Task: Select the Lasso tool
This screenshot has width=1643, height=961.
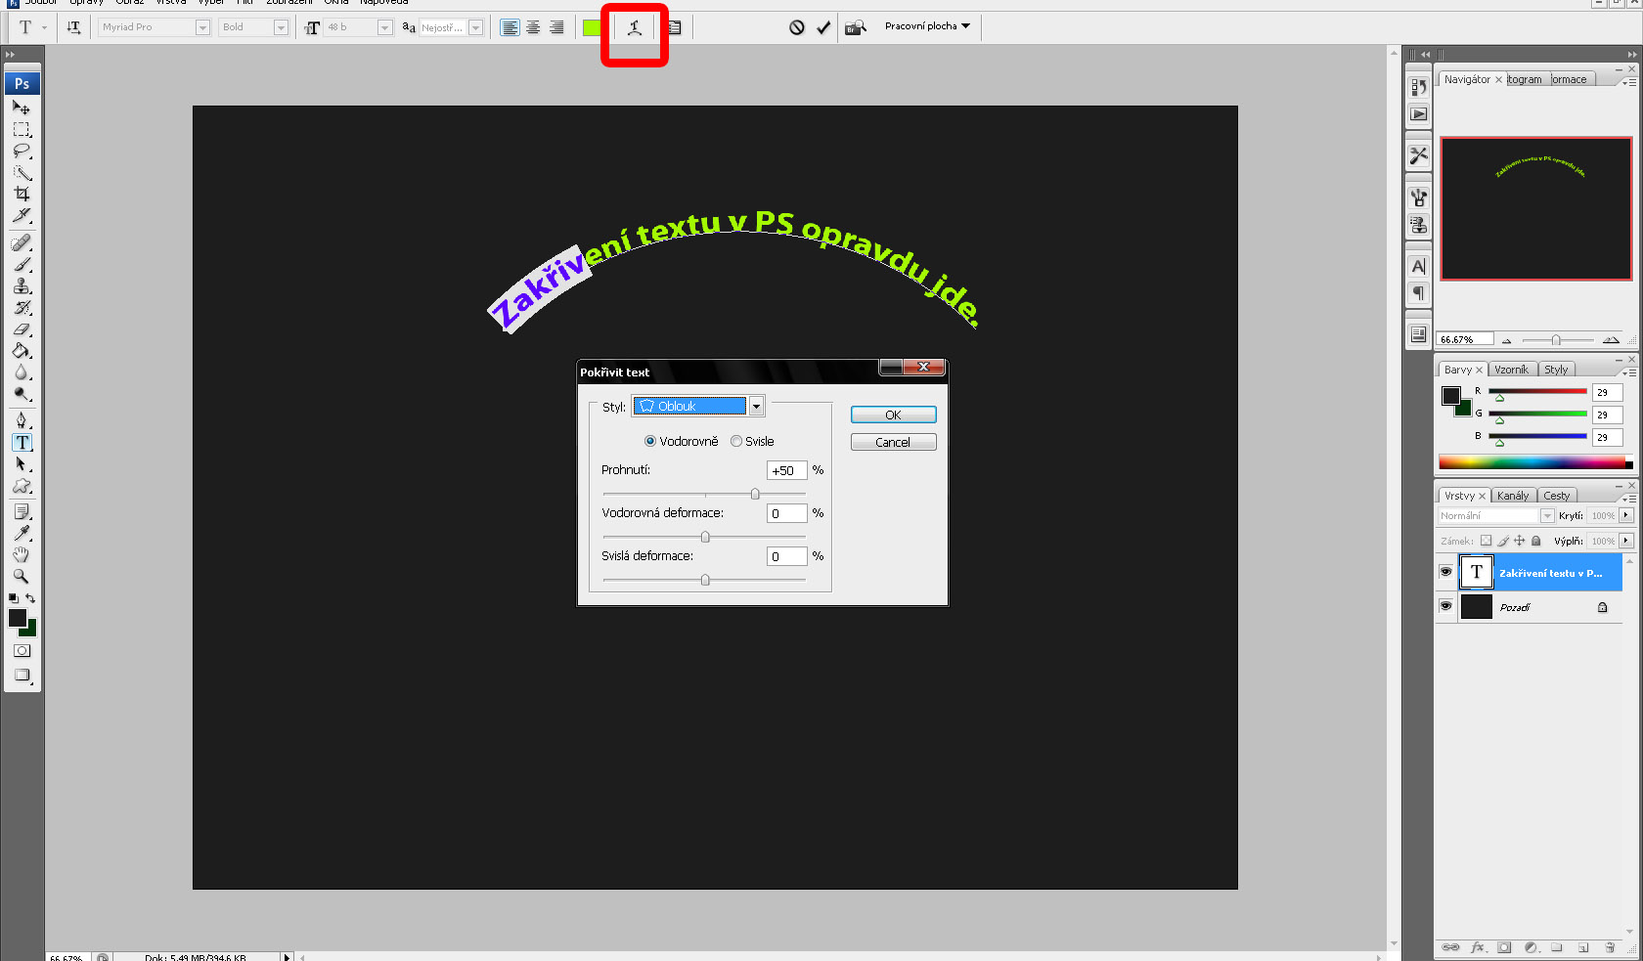Action: 22,151
